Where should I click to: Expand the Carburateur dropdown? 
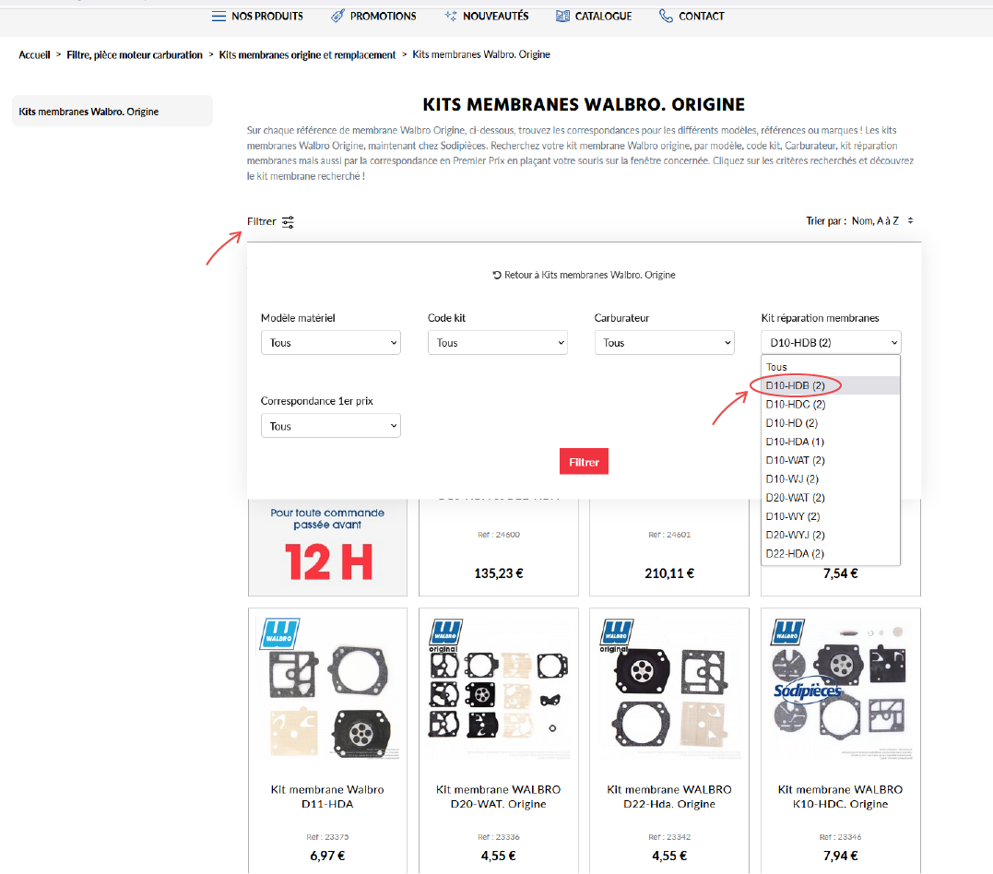pyautogui.click(x=665, y=343)
